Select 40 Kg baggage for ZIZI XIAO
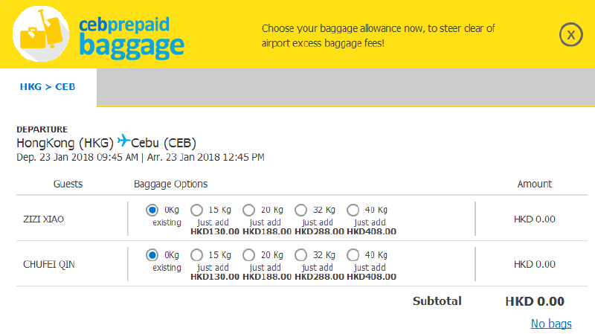The image size is (595, 334). click(x=353, y=210)
